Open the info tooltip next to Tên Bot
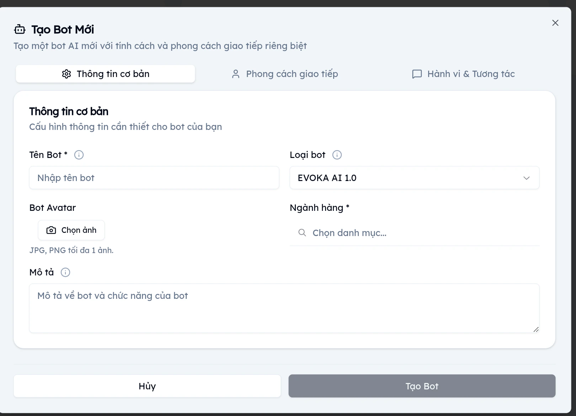This screenshot has width=576, height=416. pos(79,155)
